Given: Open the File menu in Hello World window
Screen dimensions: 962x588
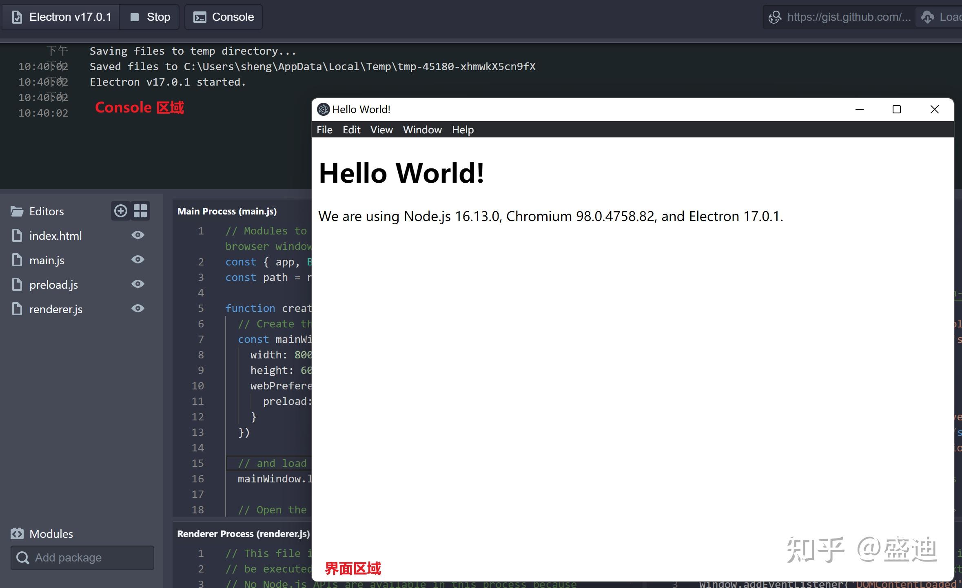Looking at the screenshot, I should 324,129.
